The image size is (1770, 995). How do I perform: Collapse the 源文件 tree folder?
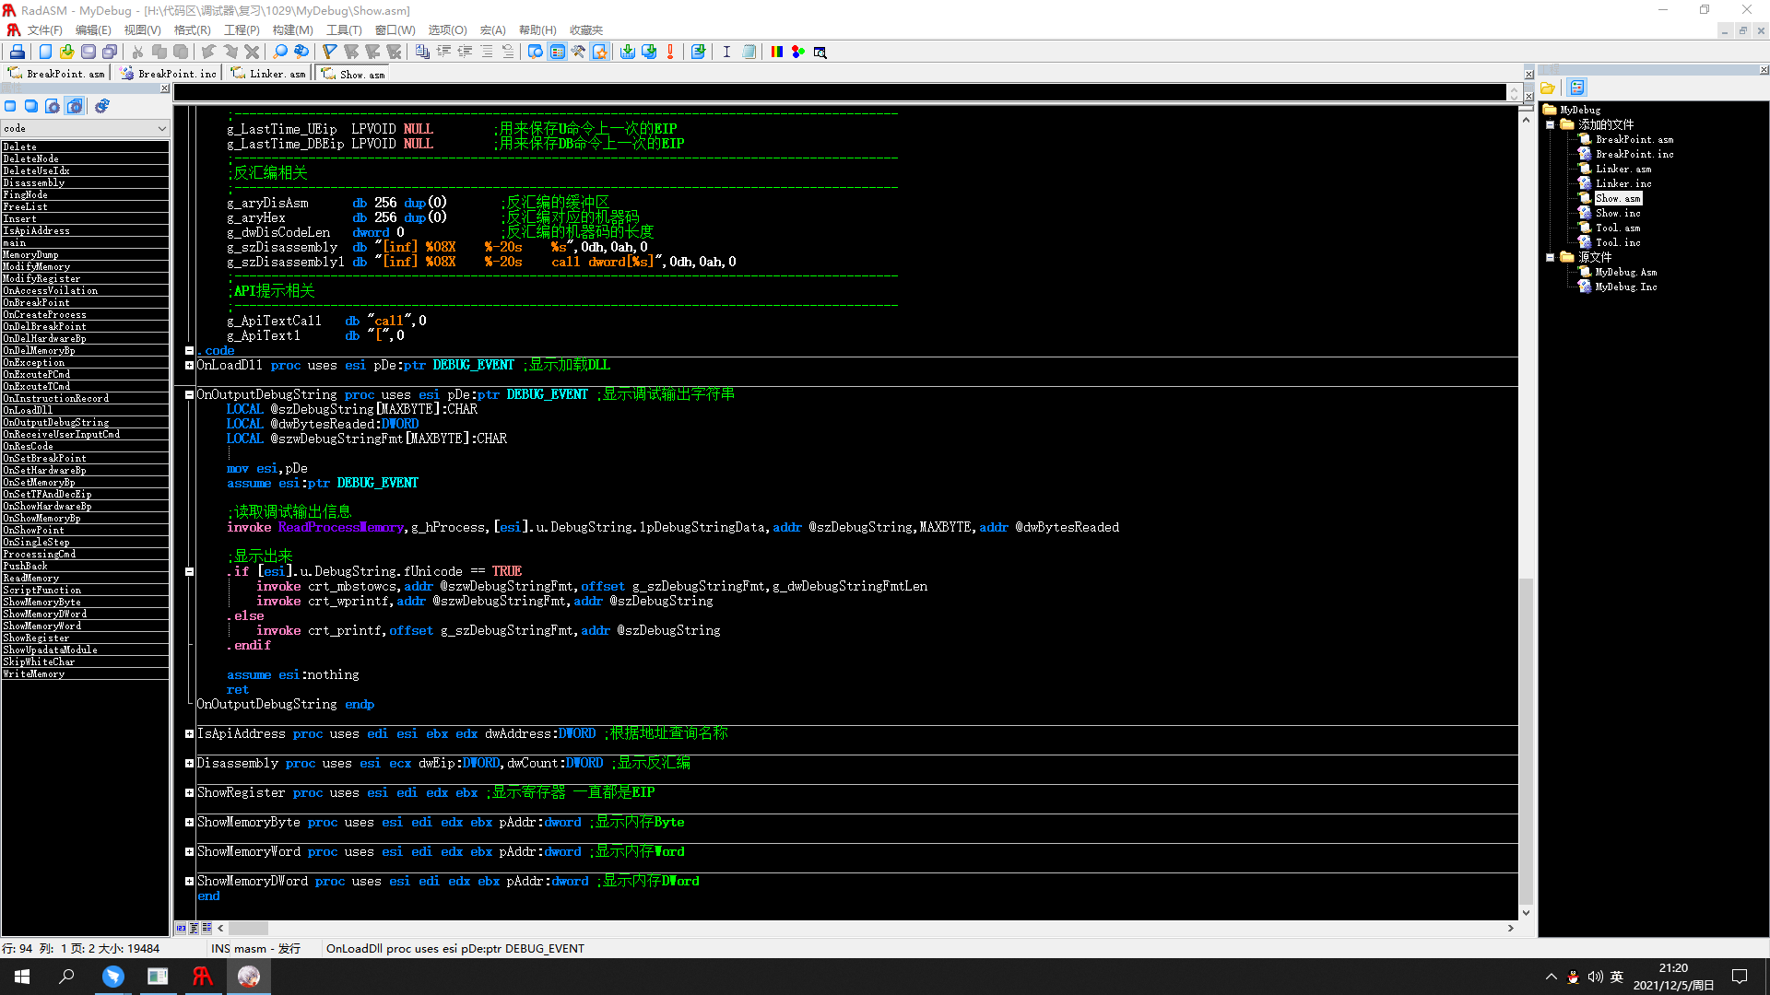coord(1551,257)
